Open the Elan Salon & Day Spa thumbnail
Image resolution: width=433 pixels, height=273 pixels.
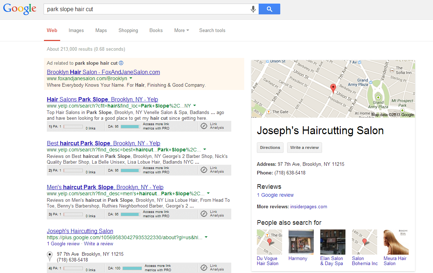pyautogui.click(x=333, y=242)
